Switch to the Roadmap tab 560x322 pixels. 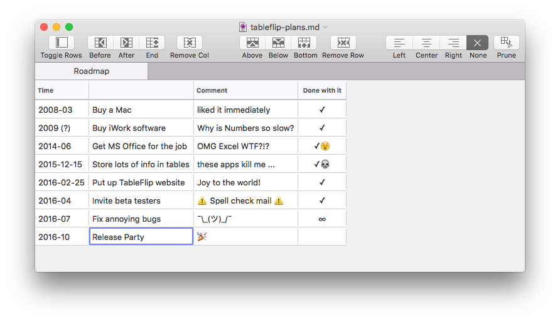click(x=92, y=71)
